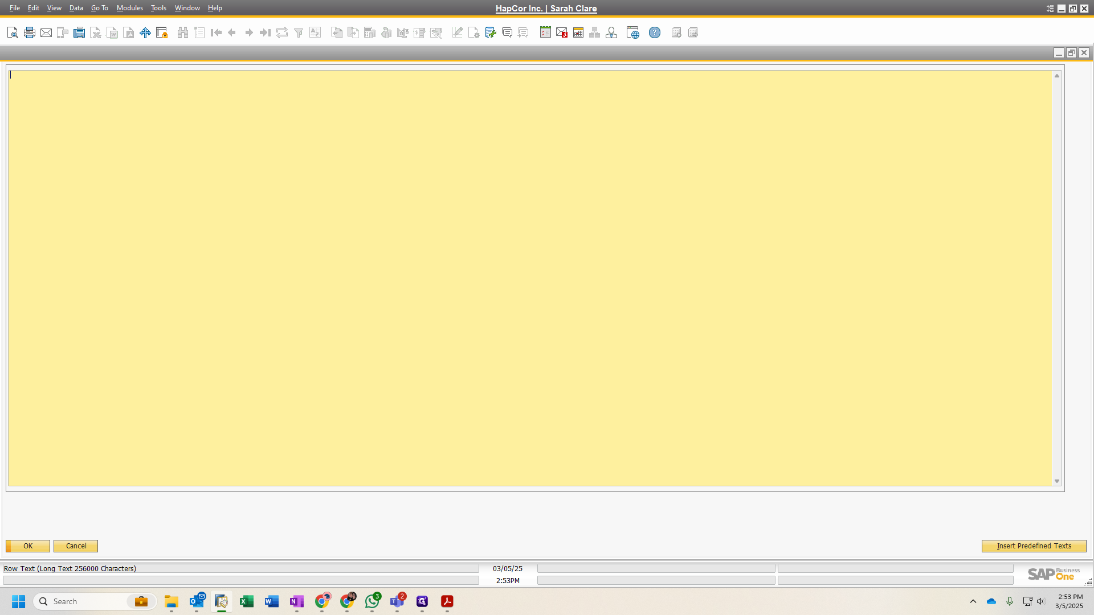Open the Calendar toolbar icon
This screenshot has width=1094, height=615.
(x=578, y=32)
